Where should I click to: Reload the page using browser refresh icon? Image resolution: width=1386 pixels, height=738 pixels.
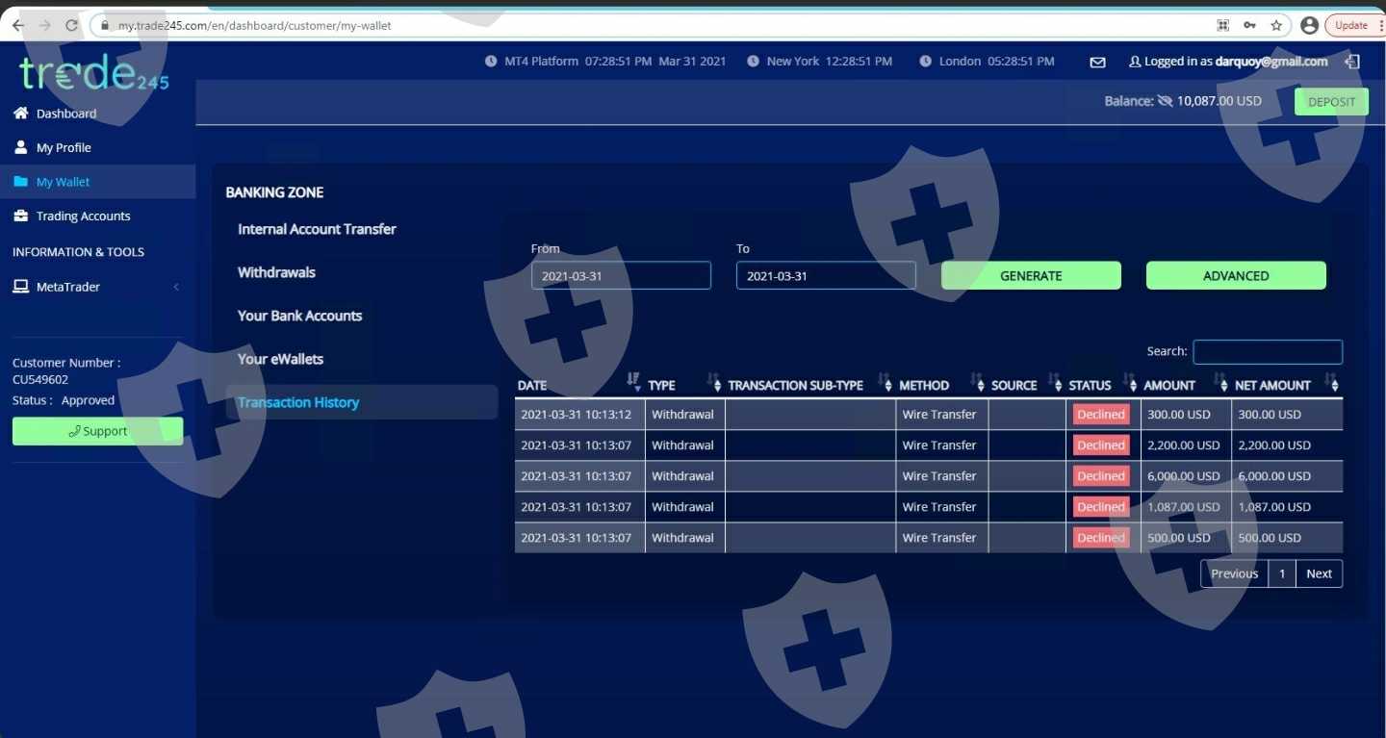[71, 26]
